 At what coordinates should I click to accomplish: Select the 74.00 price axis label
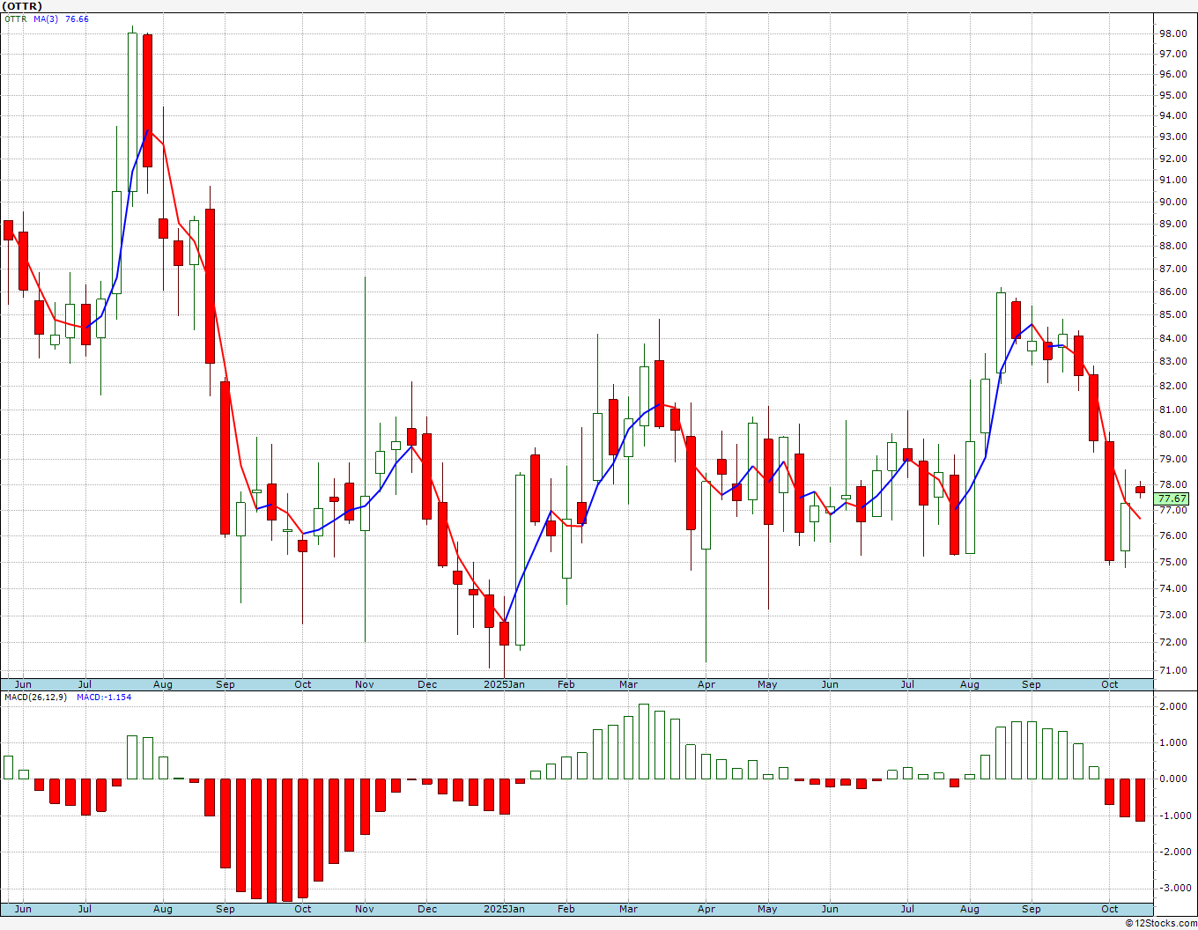(x=1172, y=589)
